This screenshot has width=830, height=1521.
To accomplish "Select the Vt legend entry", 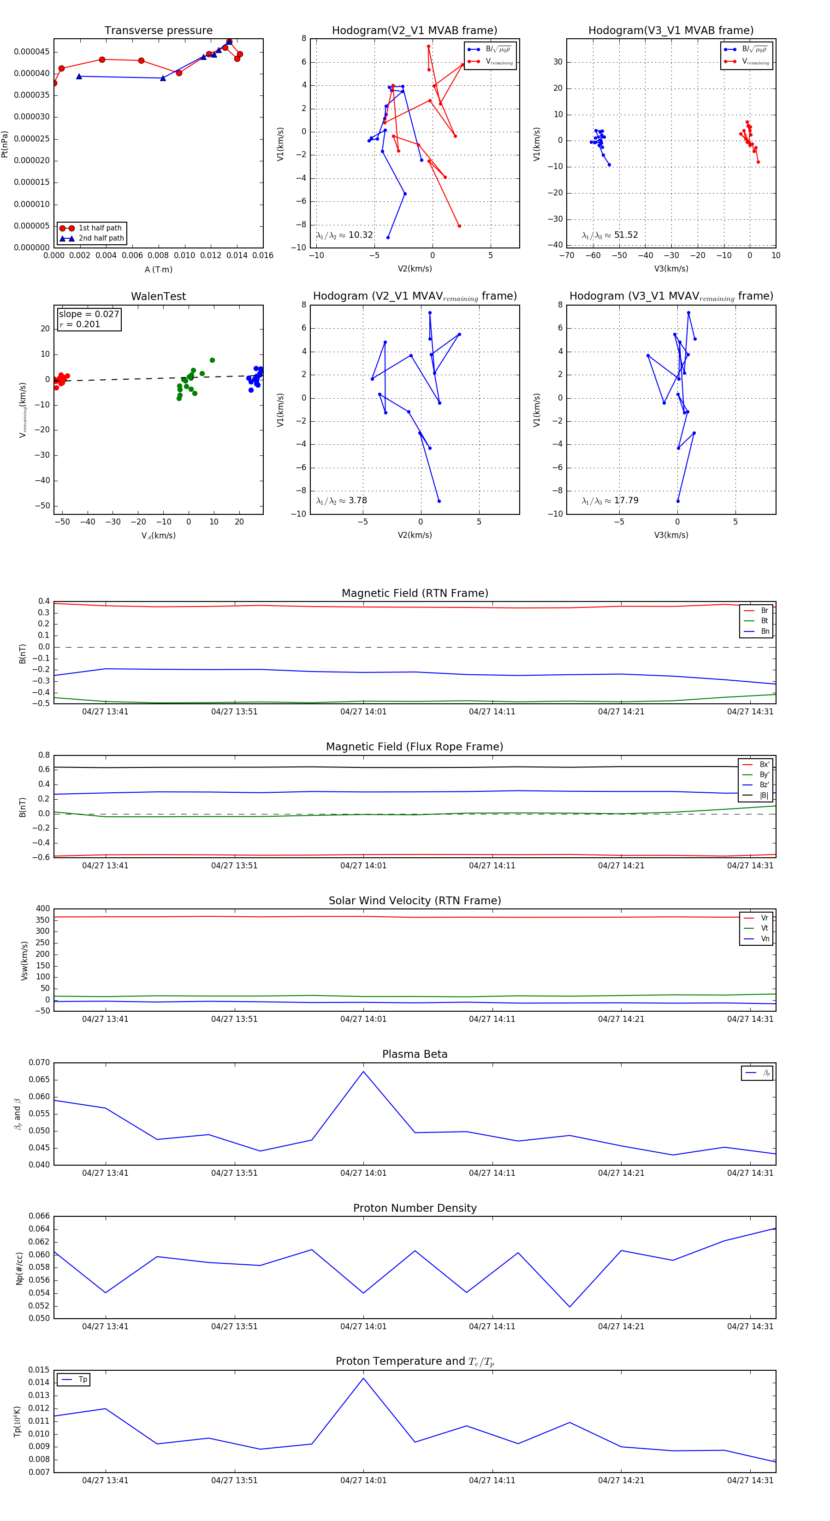I will [756, 928].
